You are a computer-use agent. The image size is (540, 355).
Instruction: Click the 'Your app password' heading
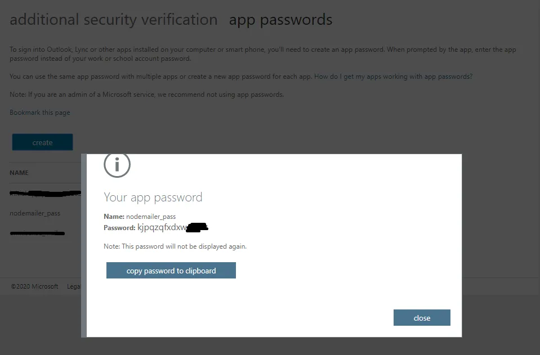[153, 197]
